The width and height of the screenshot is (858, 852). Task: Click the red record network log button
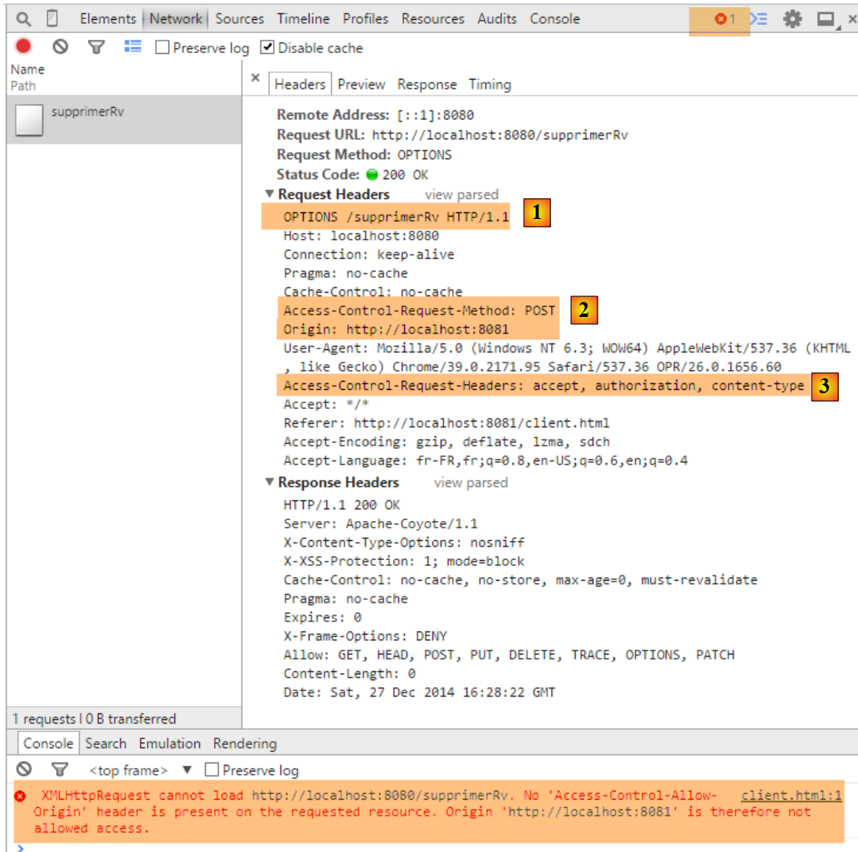(23, 47)
